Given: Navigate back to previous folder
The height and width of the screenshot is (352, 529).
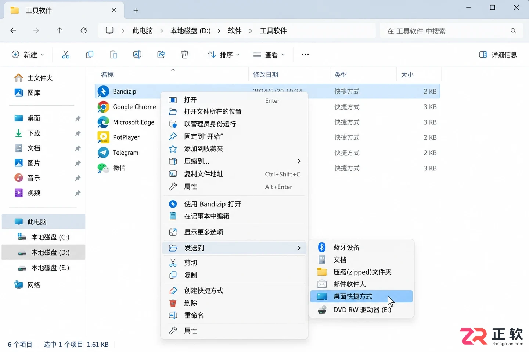Looking at the screenshot, I should [13, 30].
